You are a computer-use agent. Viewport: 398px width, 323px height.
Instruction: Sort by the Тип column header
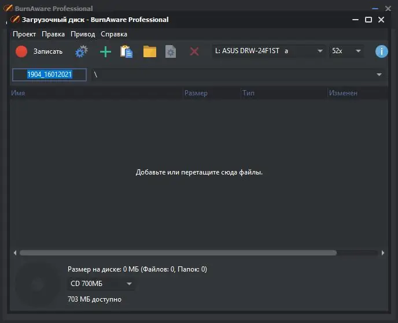point(284,93)
